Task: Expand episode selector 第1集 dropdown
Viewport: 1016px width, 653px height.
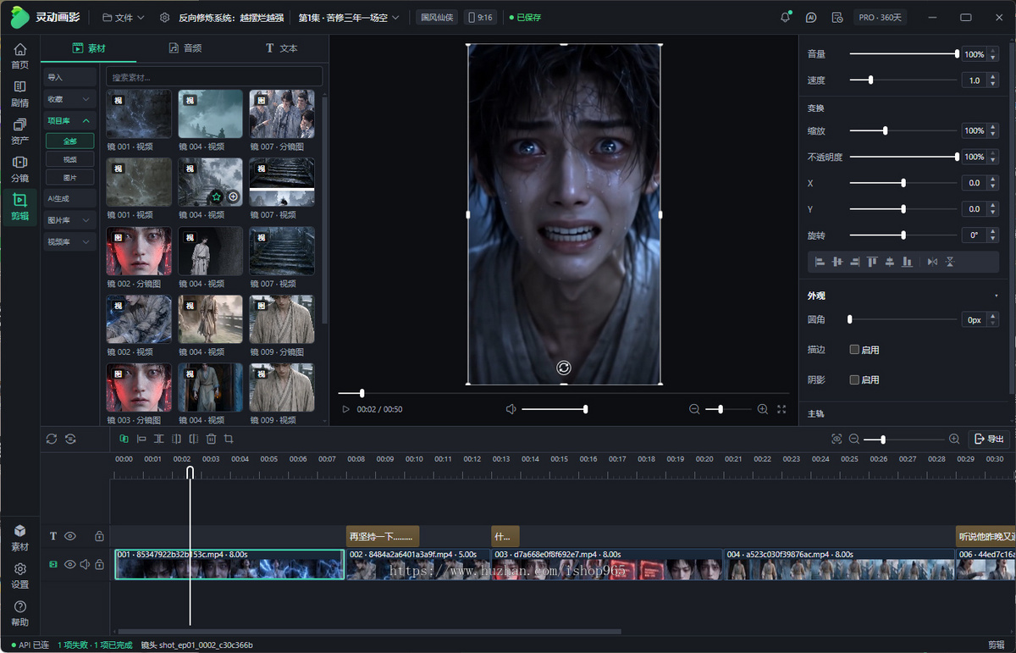Action: click(x=348, y=17)
